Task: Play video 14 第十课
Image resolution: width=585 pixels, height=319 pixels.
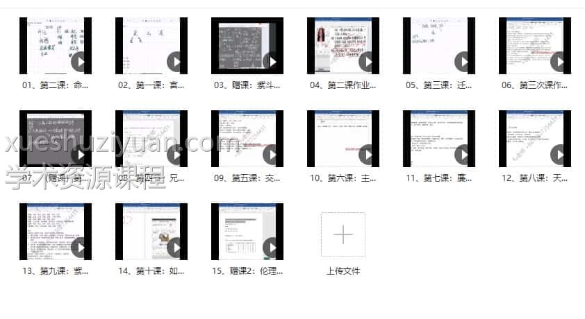Action: pos(176,248)
